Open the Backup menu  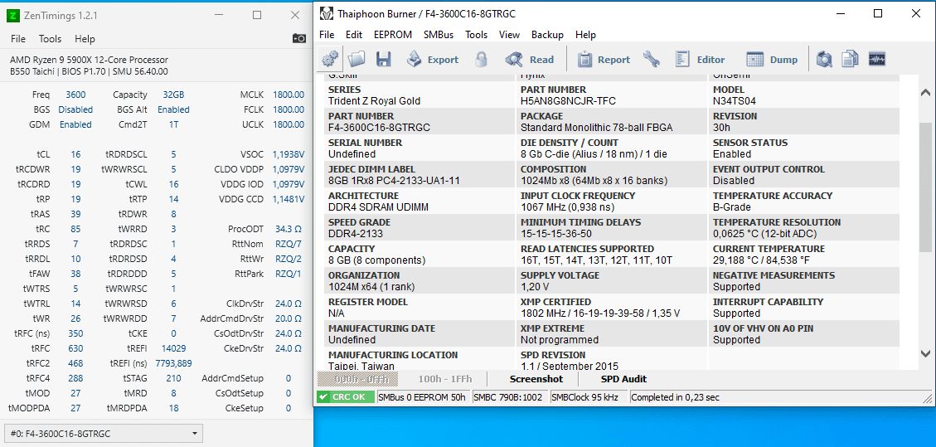pyautogui.click(x=547, y=35)
